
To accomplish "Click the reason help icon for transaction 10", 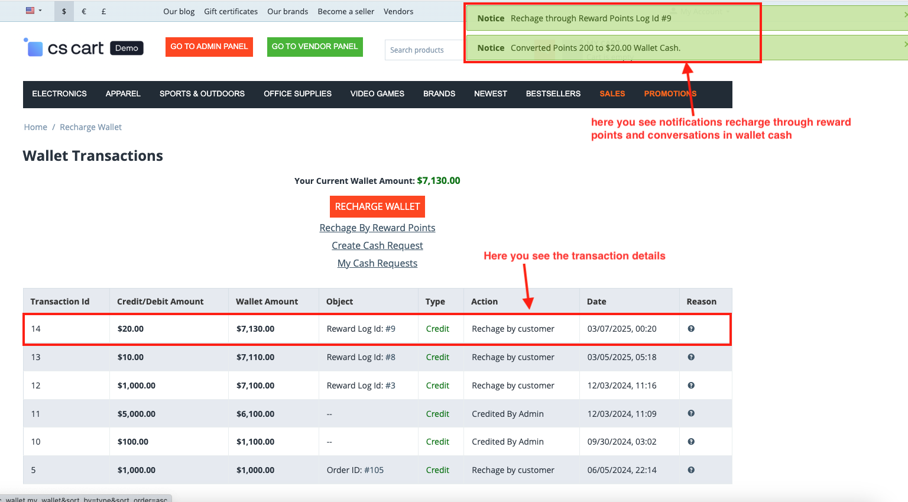I will coord(690,442).
